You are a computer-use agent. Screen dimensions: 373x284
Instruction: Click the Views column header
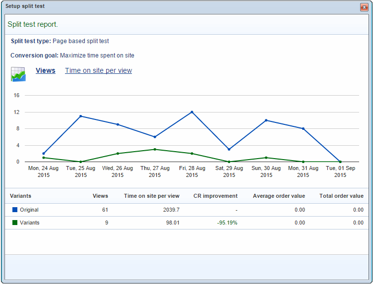100,196
